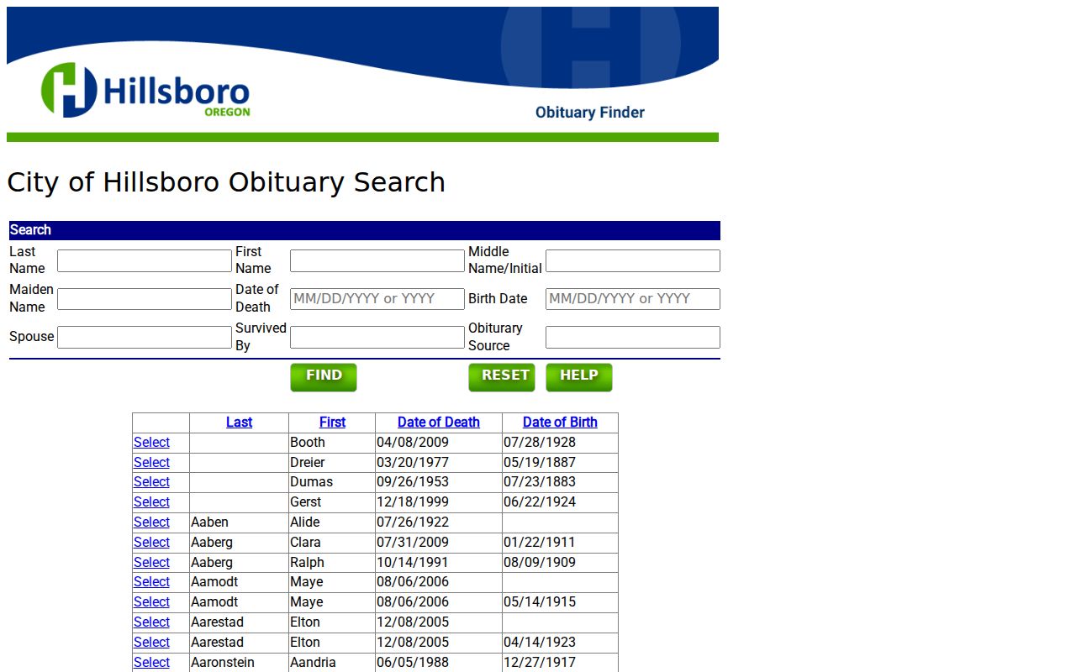Screen dimensions: 1076x672
Task: Select the Booth record row link
Action: (151, 443)
